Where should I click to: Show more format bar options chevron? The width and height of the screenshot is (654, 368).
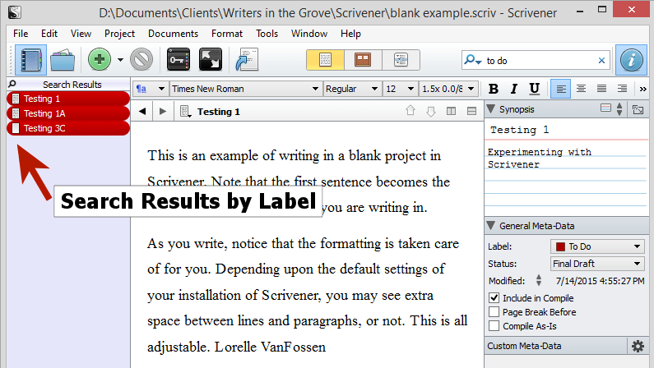[642, 89]
